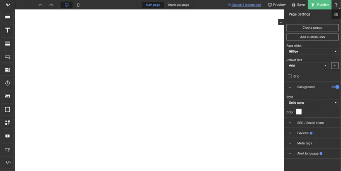The height and width of the screenshot is (171, 341).
Task: Click the Undo arrow
Action: pyautogui.click(x=40, y=5)
